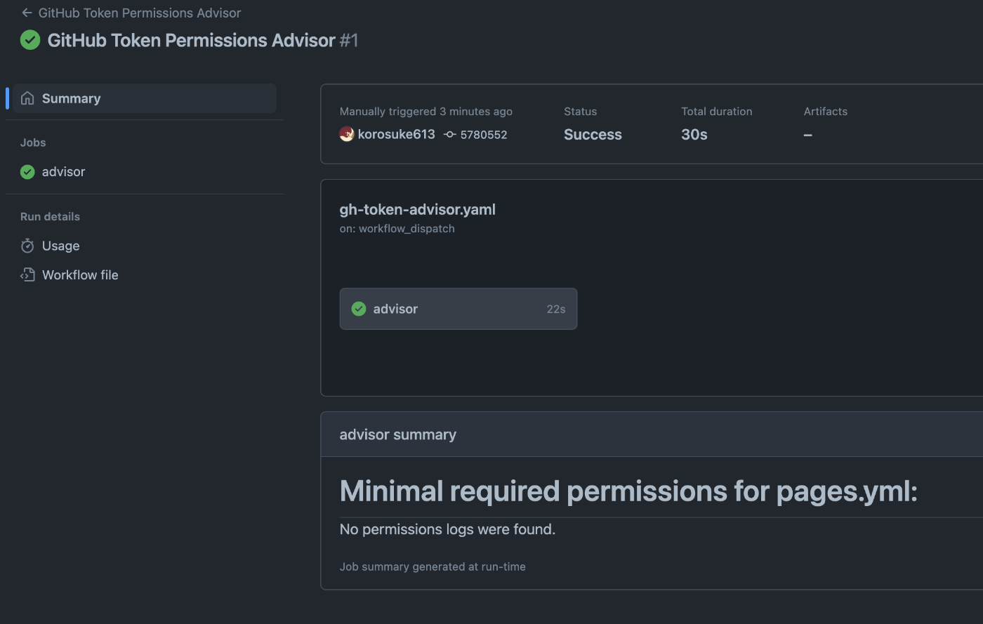Click the home icon next to Summary
The height and width of the screenshot is (624, 983).
tap(27, 98)
